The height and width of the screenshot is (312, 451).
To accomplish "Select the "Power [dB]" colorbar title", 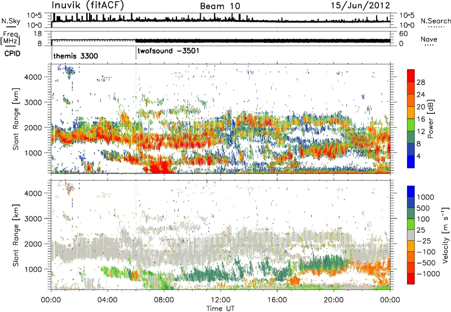I will pyautogui.click(x=431, y=119).
